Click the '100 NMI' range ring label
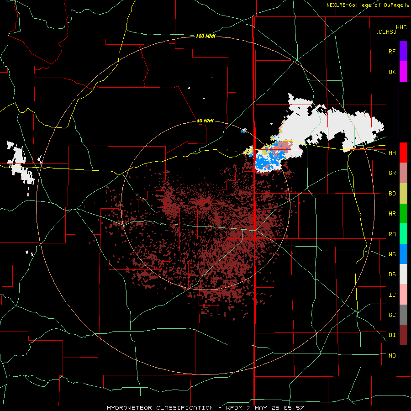The height and width of the screenshot is (411, 411). tap(205, 36)
